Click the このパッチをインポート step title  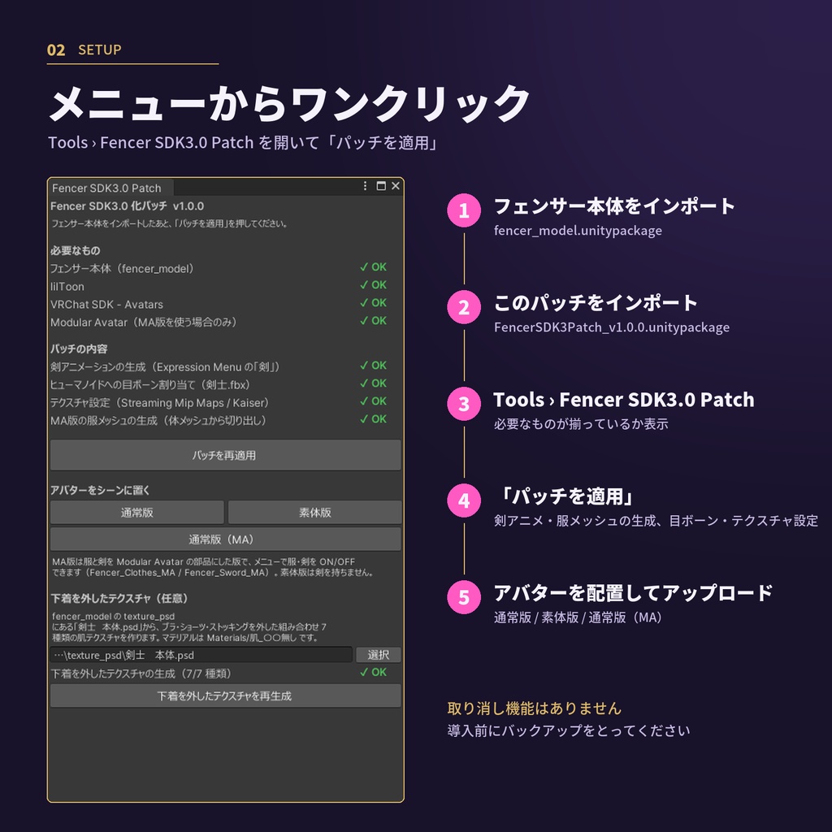click(596, 303)
